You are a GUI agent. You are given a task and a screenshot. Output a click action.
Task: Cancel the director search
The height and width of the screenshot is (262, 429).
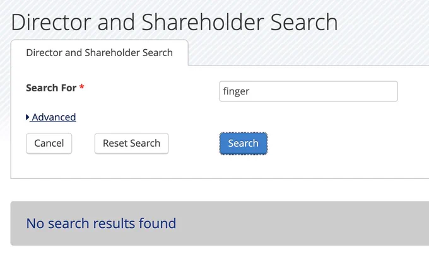coord(49,144)
